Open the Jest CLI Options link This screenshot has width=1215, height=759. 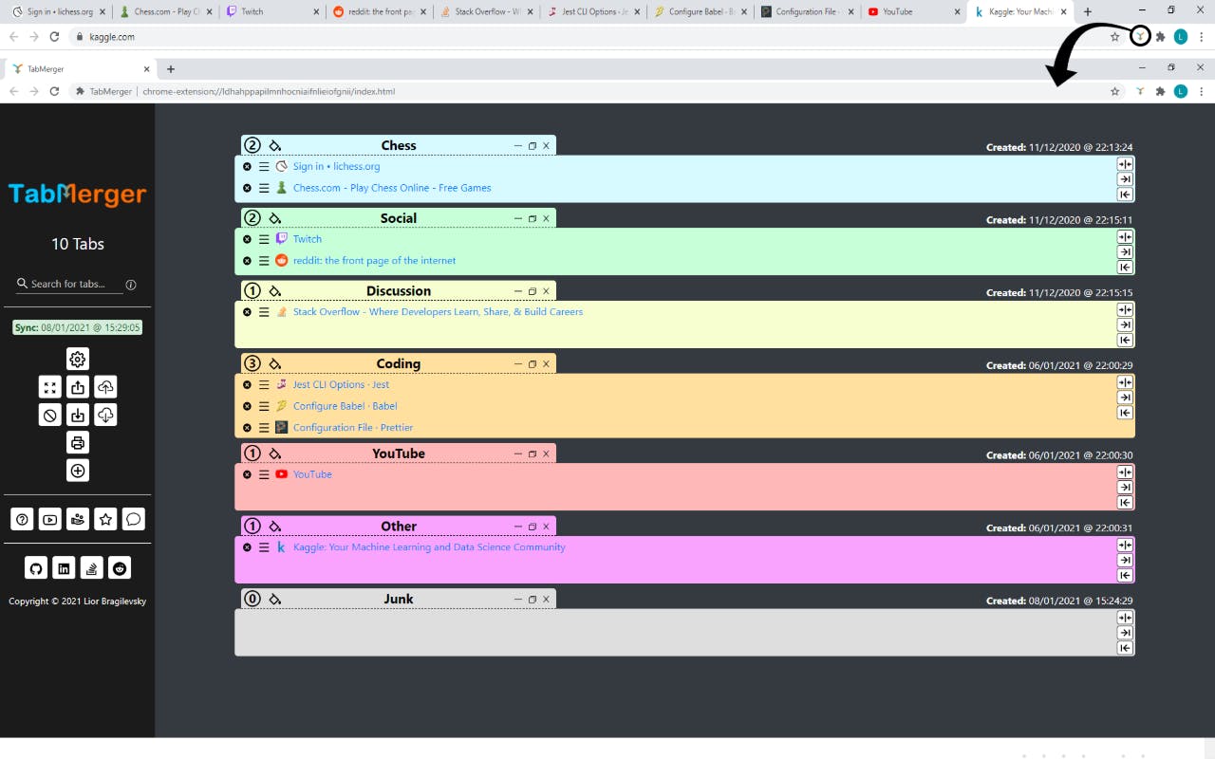tap(341, 384)
